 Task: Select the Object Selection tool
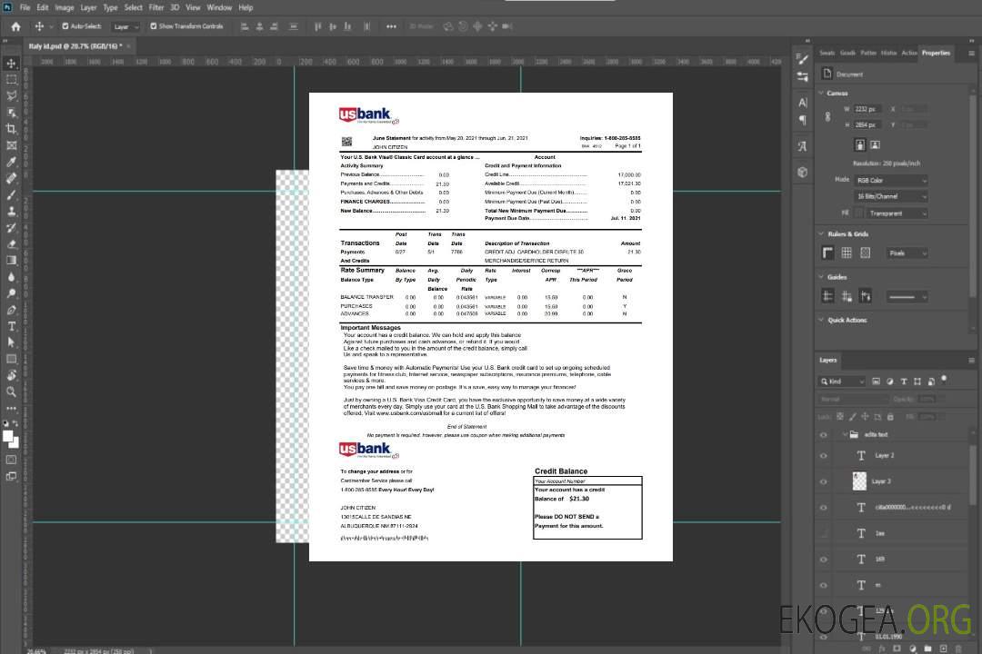tap(11, 113)
